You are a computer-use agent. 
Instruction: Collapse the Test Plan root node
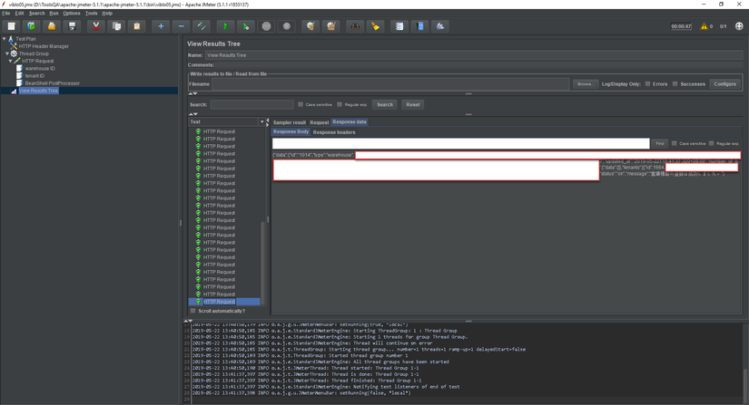pos(4,39)
